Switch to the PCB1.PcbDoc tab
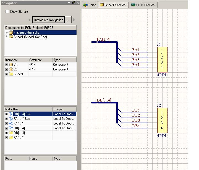This screenshot has width=199, height=170. 143,5
